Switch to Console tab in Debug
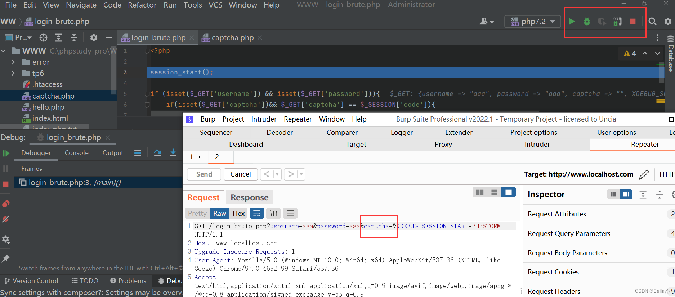The image size is (675, 297). pos(76,153)
